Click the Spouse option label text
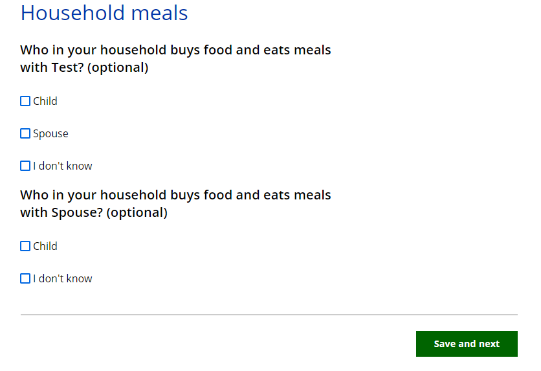541x371 pixels. click(x=50, y=133)
